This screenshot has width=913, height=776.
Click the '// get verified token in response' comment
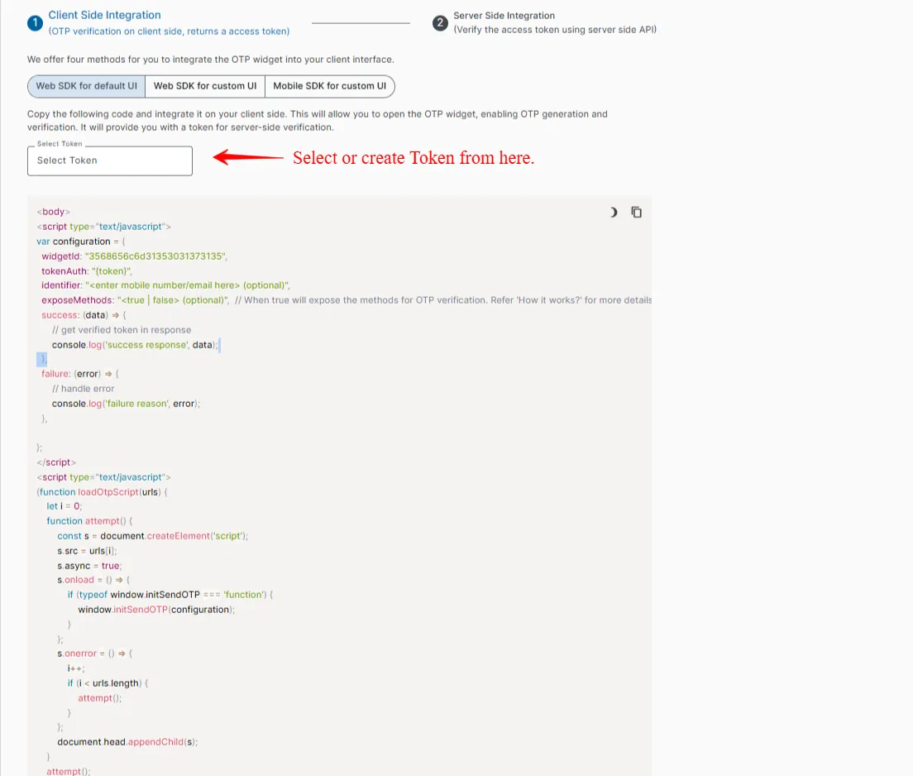point(122,330)
